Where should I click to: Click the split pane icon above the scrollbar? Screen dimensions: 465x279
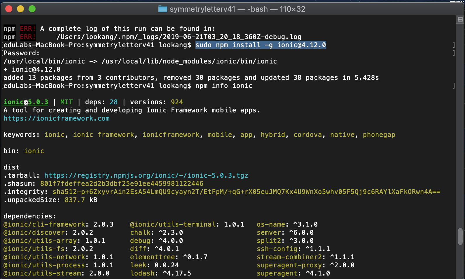tap(460, 20)
